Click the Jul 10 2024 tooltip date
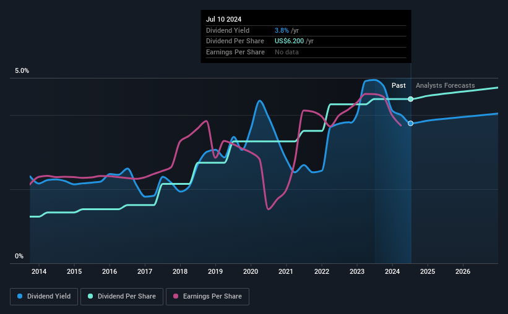Viewport: 508px width, 314px height. pos(223,19)
